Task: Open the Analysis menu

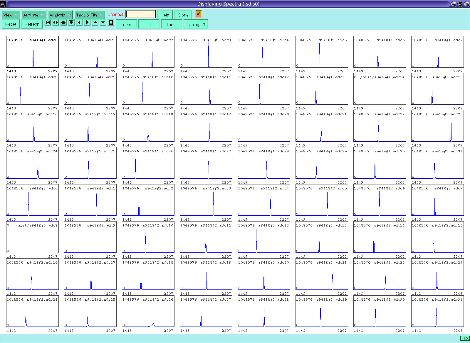Action: tap(60, 15)
